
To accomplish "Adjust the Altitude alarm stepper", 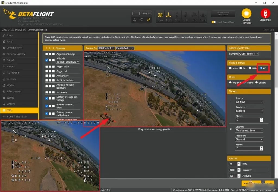I will tap(239, 176).
